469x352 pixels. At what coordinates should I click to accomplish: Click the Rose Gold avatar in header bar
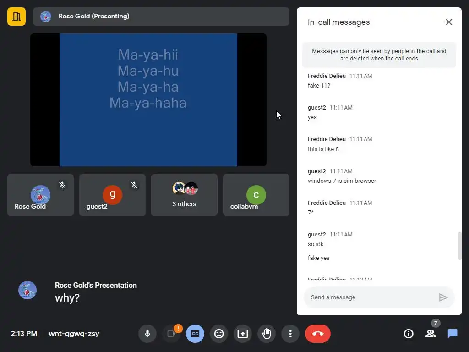pos(46,16)
